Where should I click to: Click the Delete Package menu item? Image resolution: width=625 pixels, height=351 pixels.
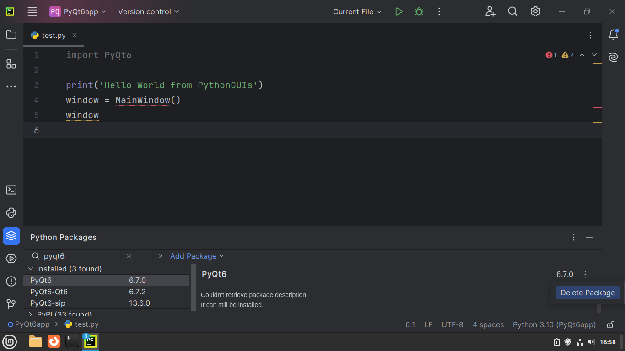pos(587,292)
